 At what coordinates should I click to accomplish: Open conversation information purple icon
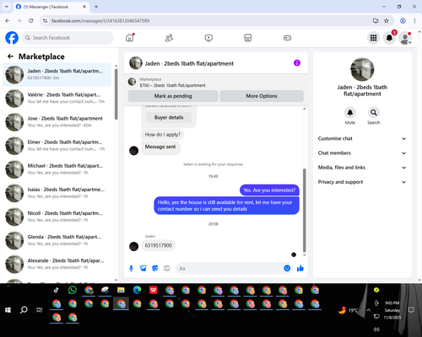click(297, 63)
